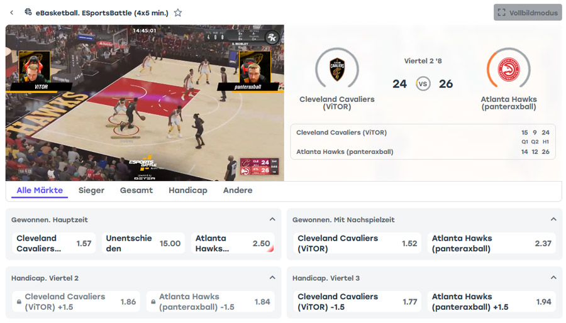Click the ViTOR player webcam overlay
566x323 pixels.
point(35,67)
